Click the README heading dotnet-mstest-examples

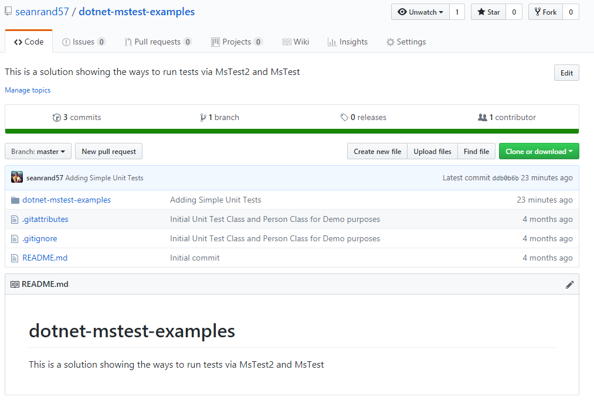point(132,331)
